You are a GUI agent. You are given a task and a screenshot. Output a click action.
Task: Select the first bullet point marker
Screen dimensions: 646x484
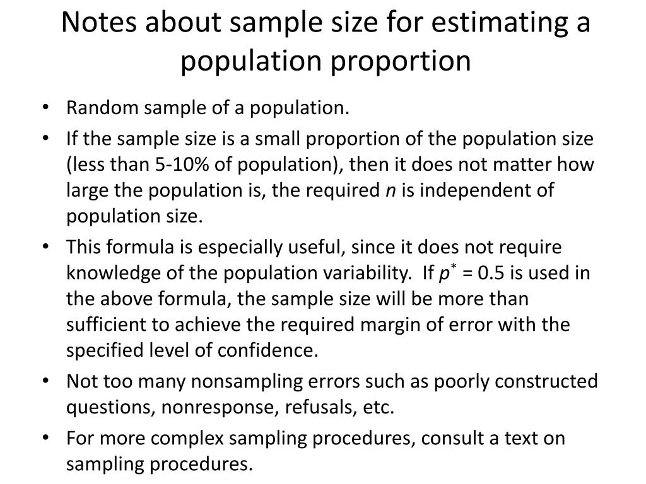(45, 107)
